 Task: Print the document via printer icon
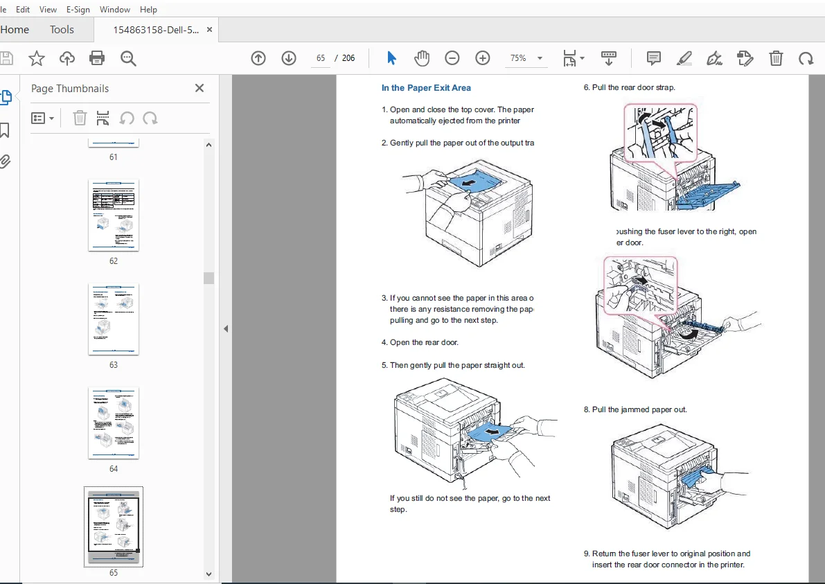coord(97,58)
